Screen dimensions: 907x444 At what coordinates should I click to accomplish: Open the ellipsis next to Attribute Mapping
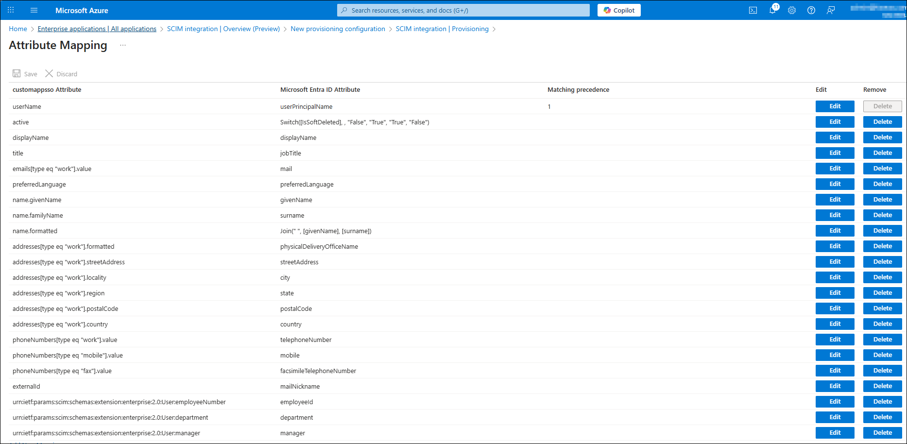123,45
